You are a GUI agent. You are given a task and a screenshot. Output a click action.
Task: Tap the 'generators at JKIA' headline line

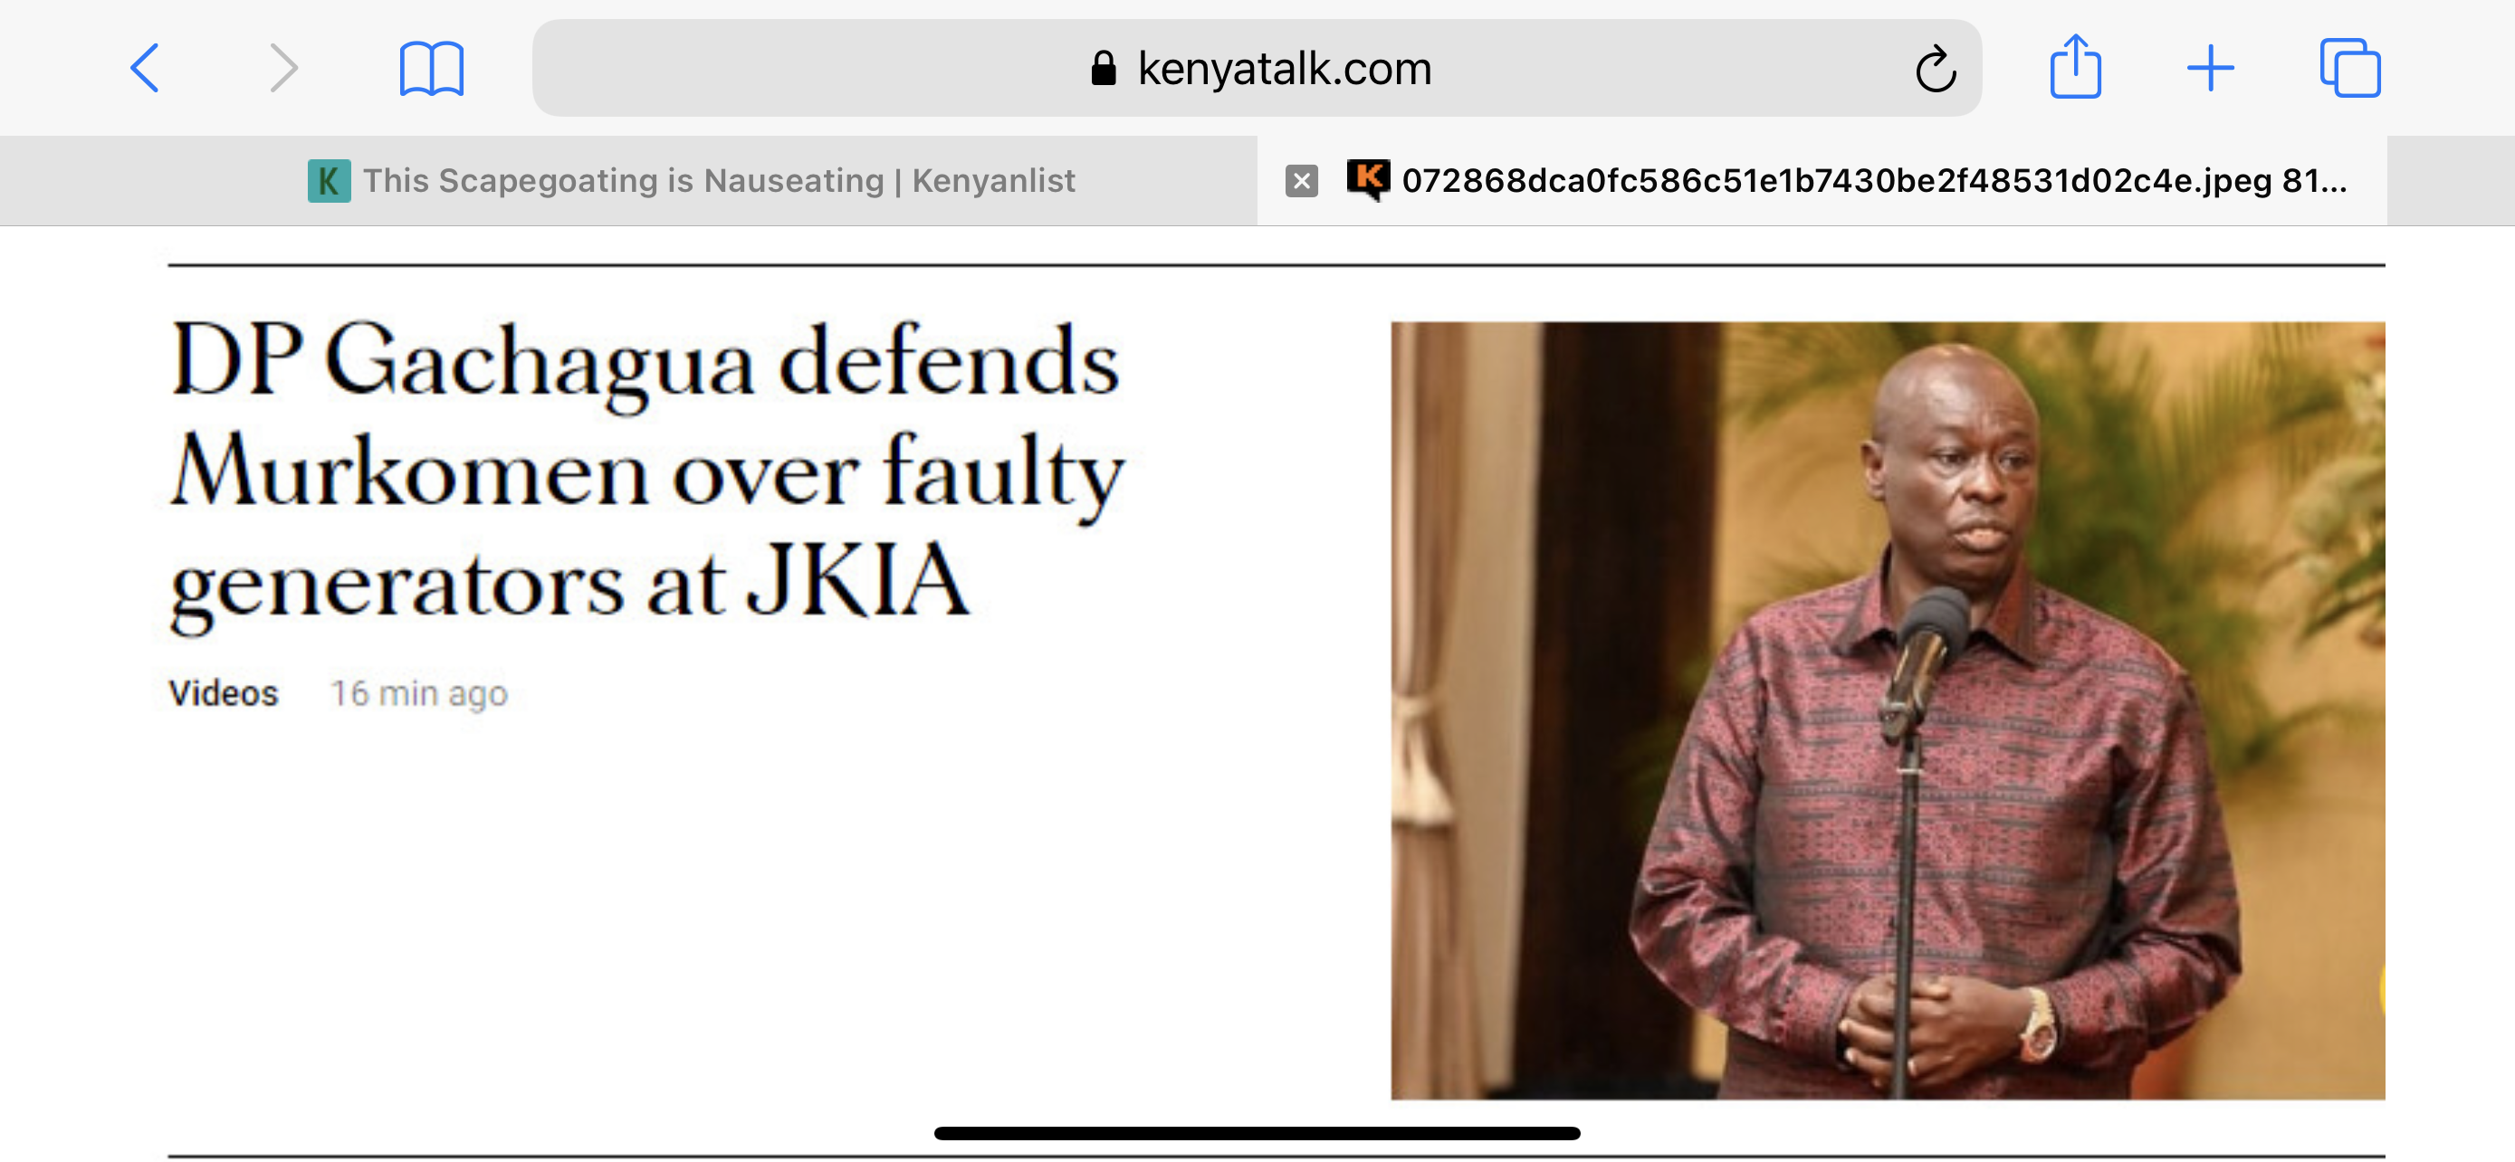569,584
